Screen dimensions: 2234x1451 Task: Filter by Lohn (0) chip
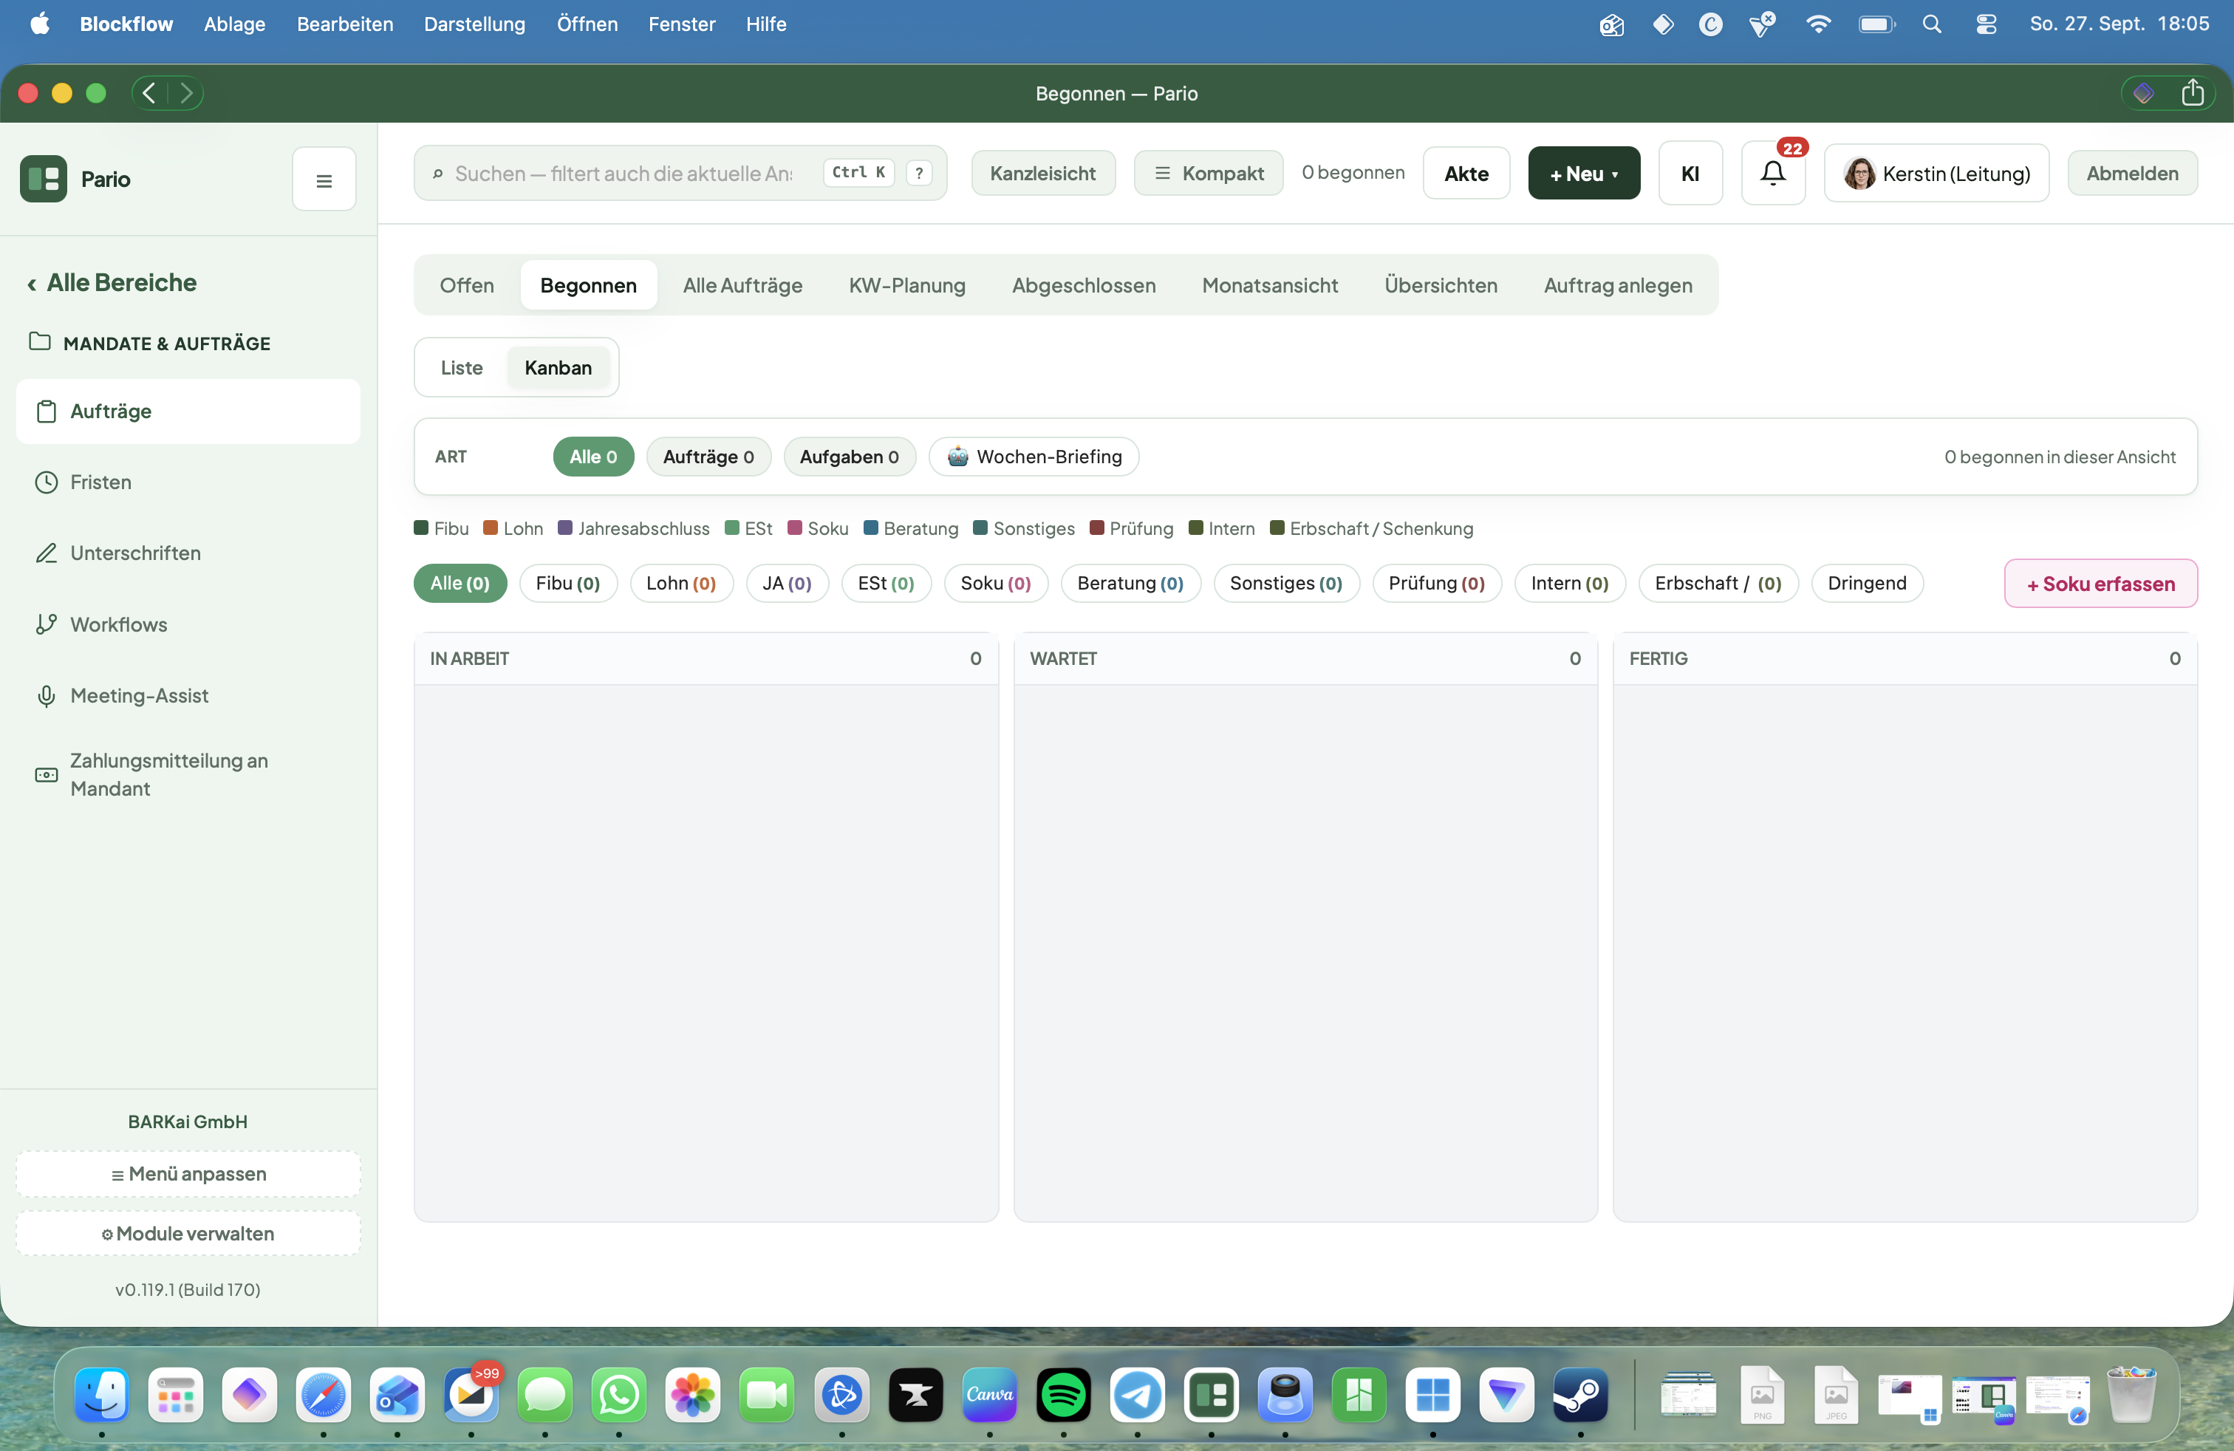point(680,583)
